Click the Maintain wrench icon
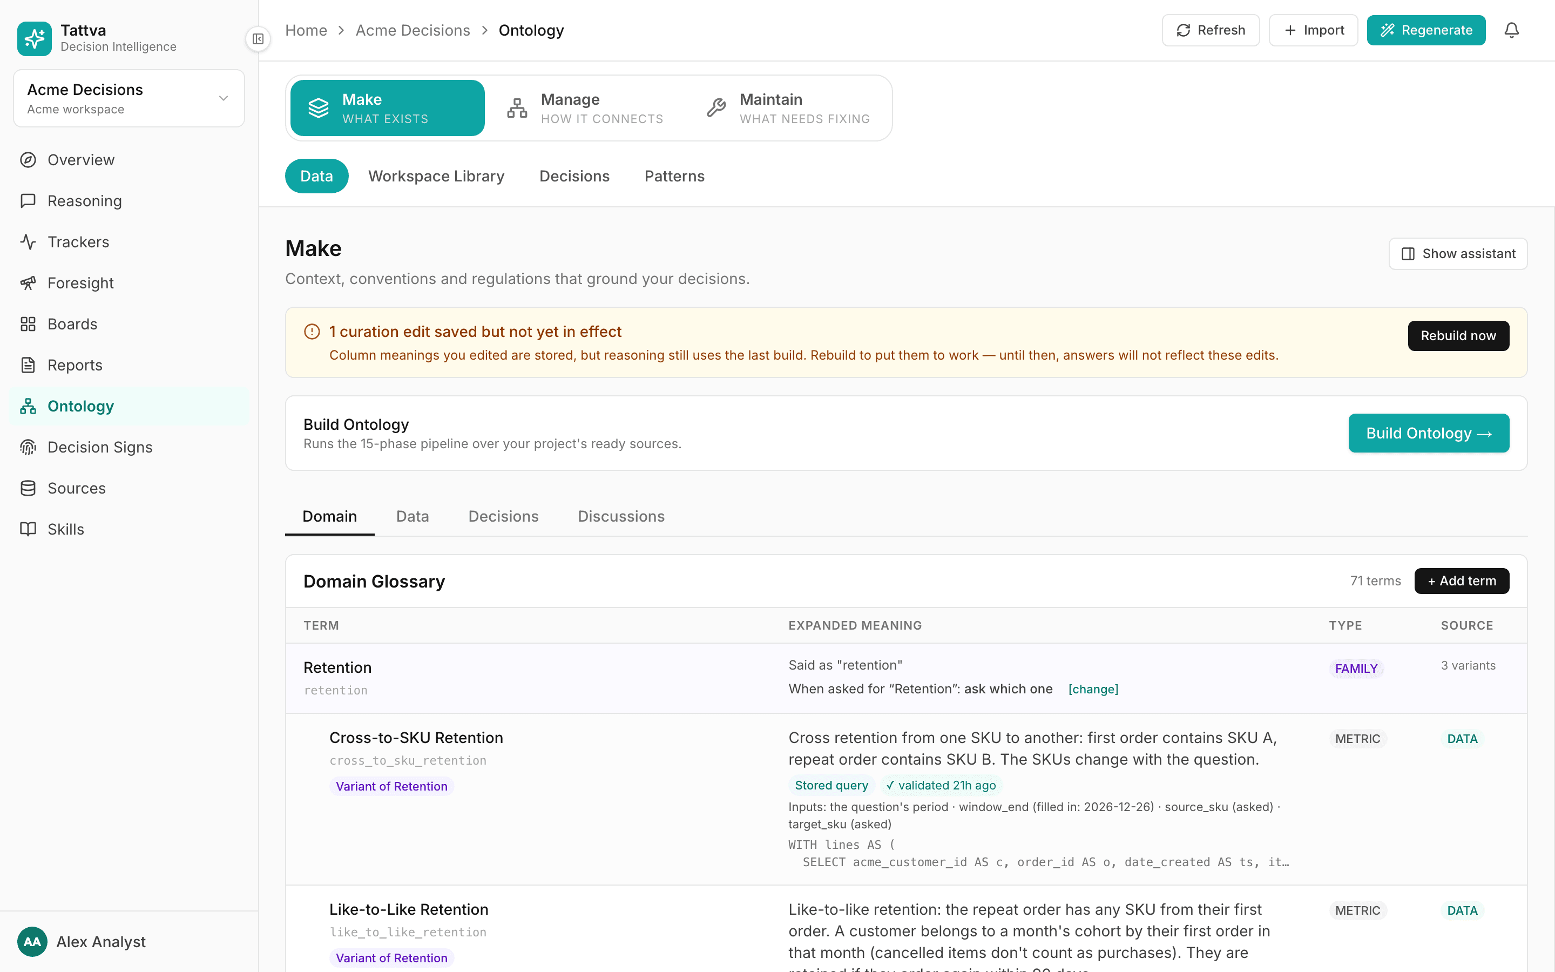The width and height of the screenshot is (1555, 972). (x=716, y=108)
